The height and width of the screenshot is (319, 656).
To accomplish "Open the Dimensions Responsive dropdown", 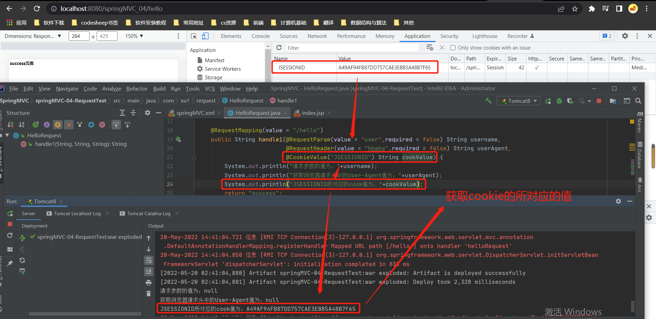I will coord(33,36).
